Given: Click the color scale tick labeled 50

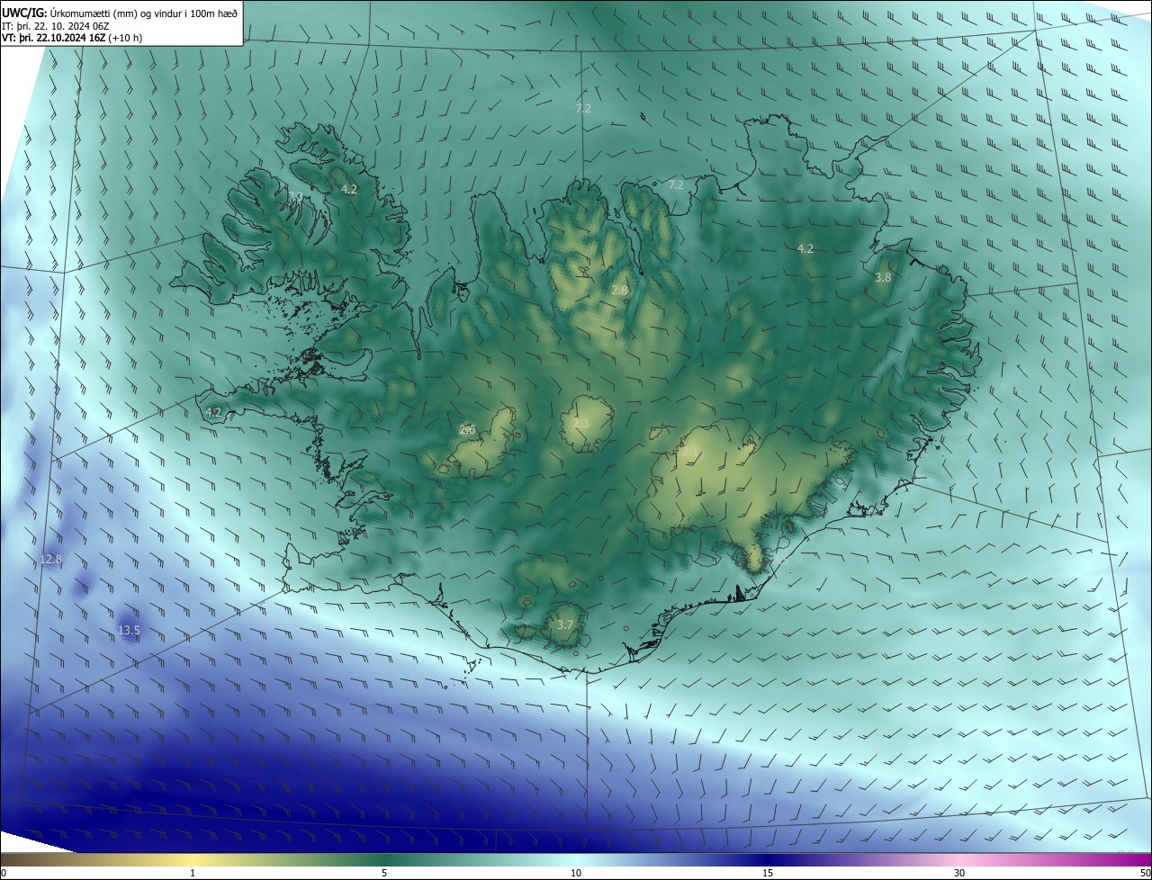Looking at the screenshot, I should click(x=1145, y=873).
